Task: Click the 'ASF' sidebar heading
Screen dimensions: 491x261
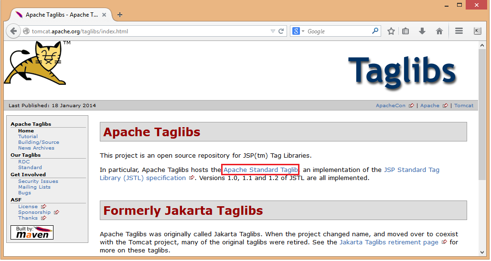Action: coord(16,200)
